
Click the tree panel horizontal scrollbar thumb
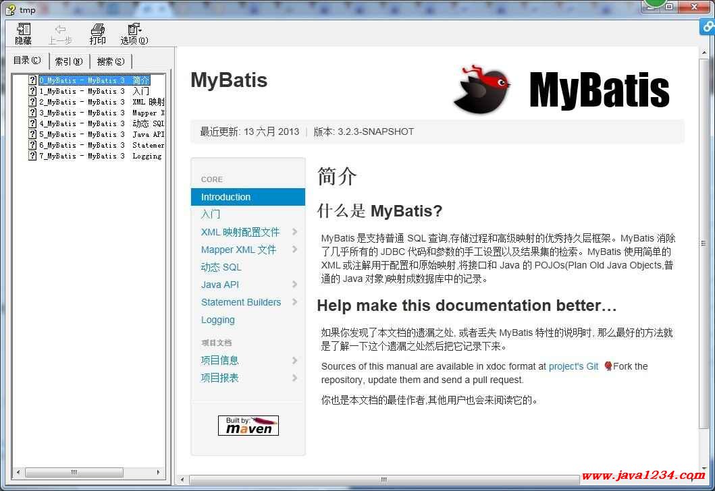click(x=74, y=472)
